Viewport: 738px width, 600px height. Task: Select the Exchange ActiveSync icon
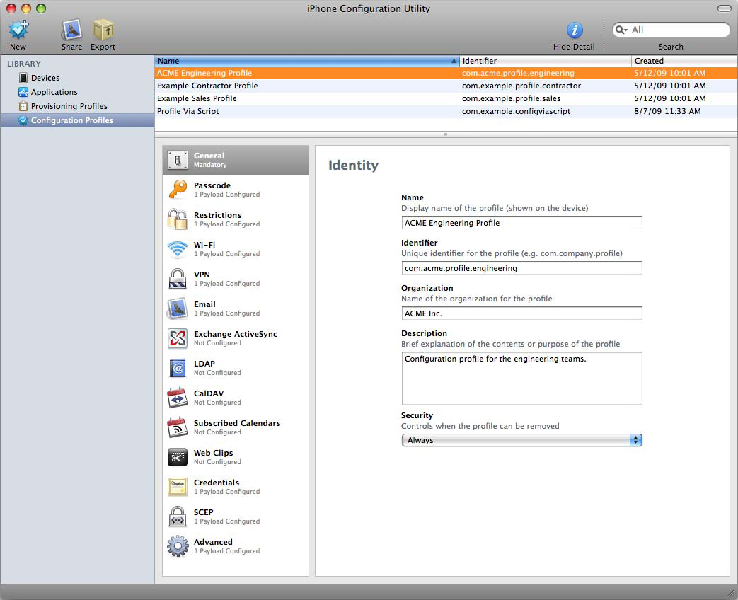[x=178, y=338]
